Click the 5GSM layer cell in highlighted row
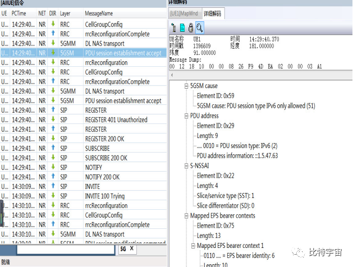 click(67, 53)
